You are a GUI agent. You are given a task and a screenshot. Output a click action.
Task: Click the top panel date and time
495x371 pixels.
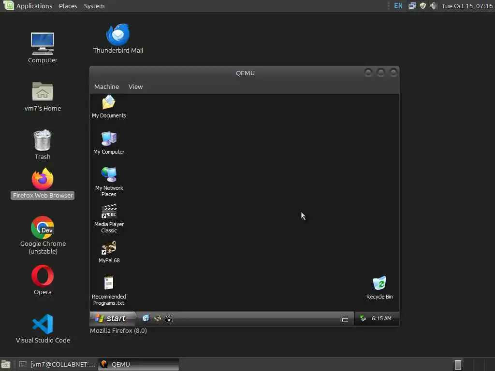pyautogui.click(x=467, y=6)
